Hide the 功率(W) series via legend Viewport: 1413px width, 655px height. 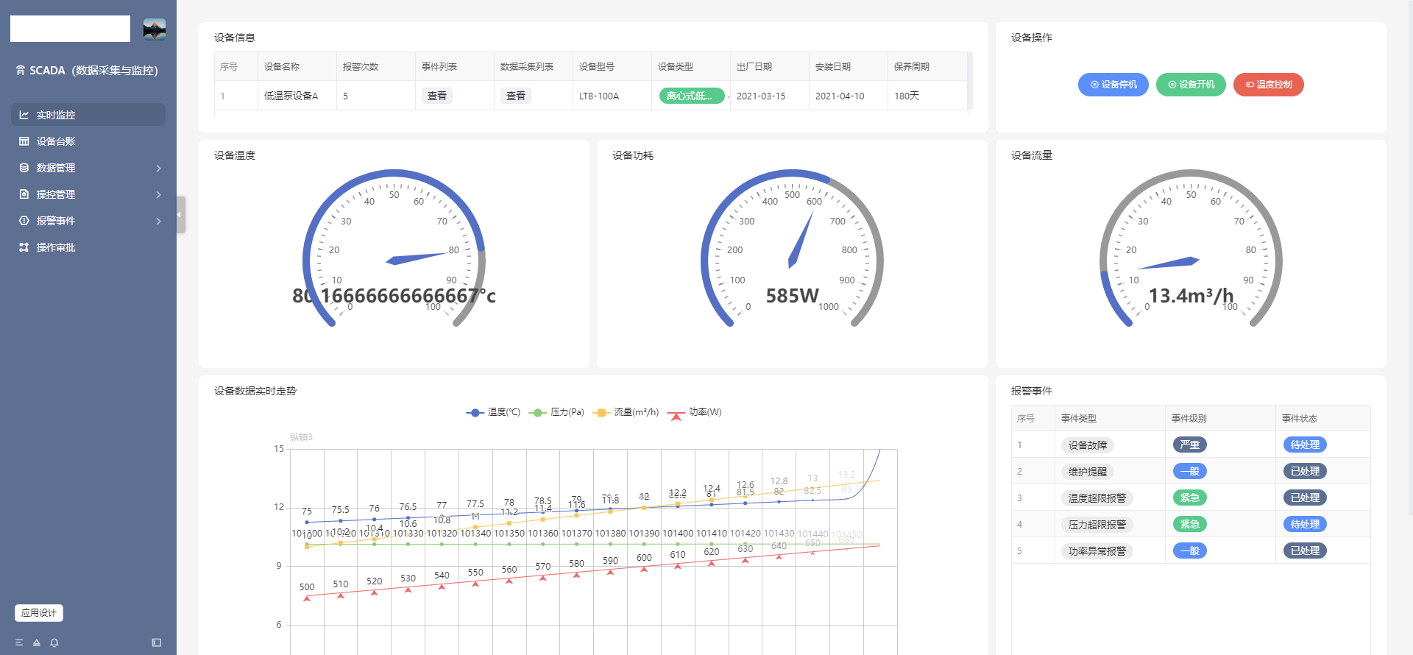(x=695, y=412)
